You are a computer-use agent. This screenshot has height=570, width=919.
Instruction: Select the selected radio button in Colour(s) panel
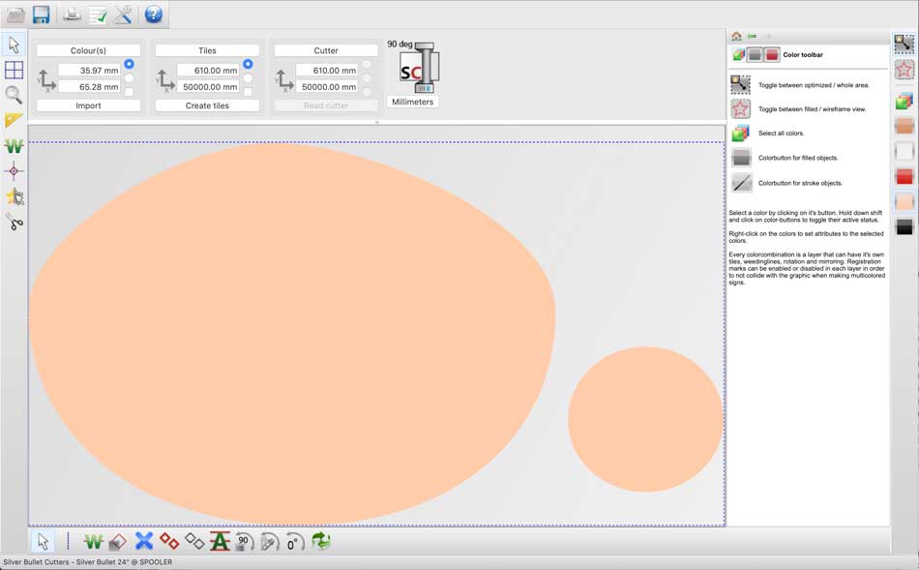click(x=129, y=64)
